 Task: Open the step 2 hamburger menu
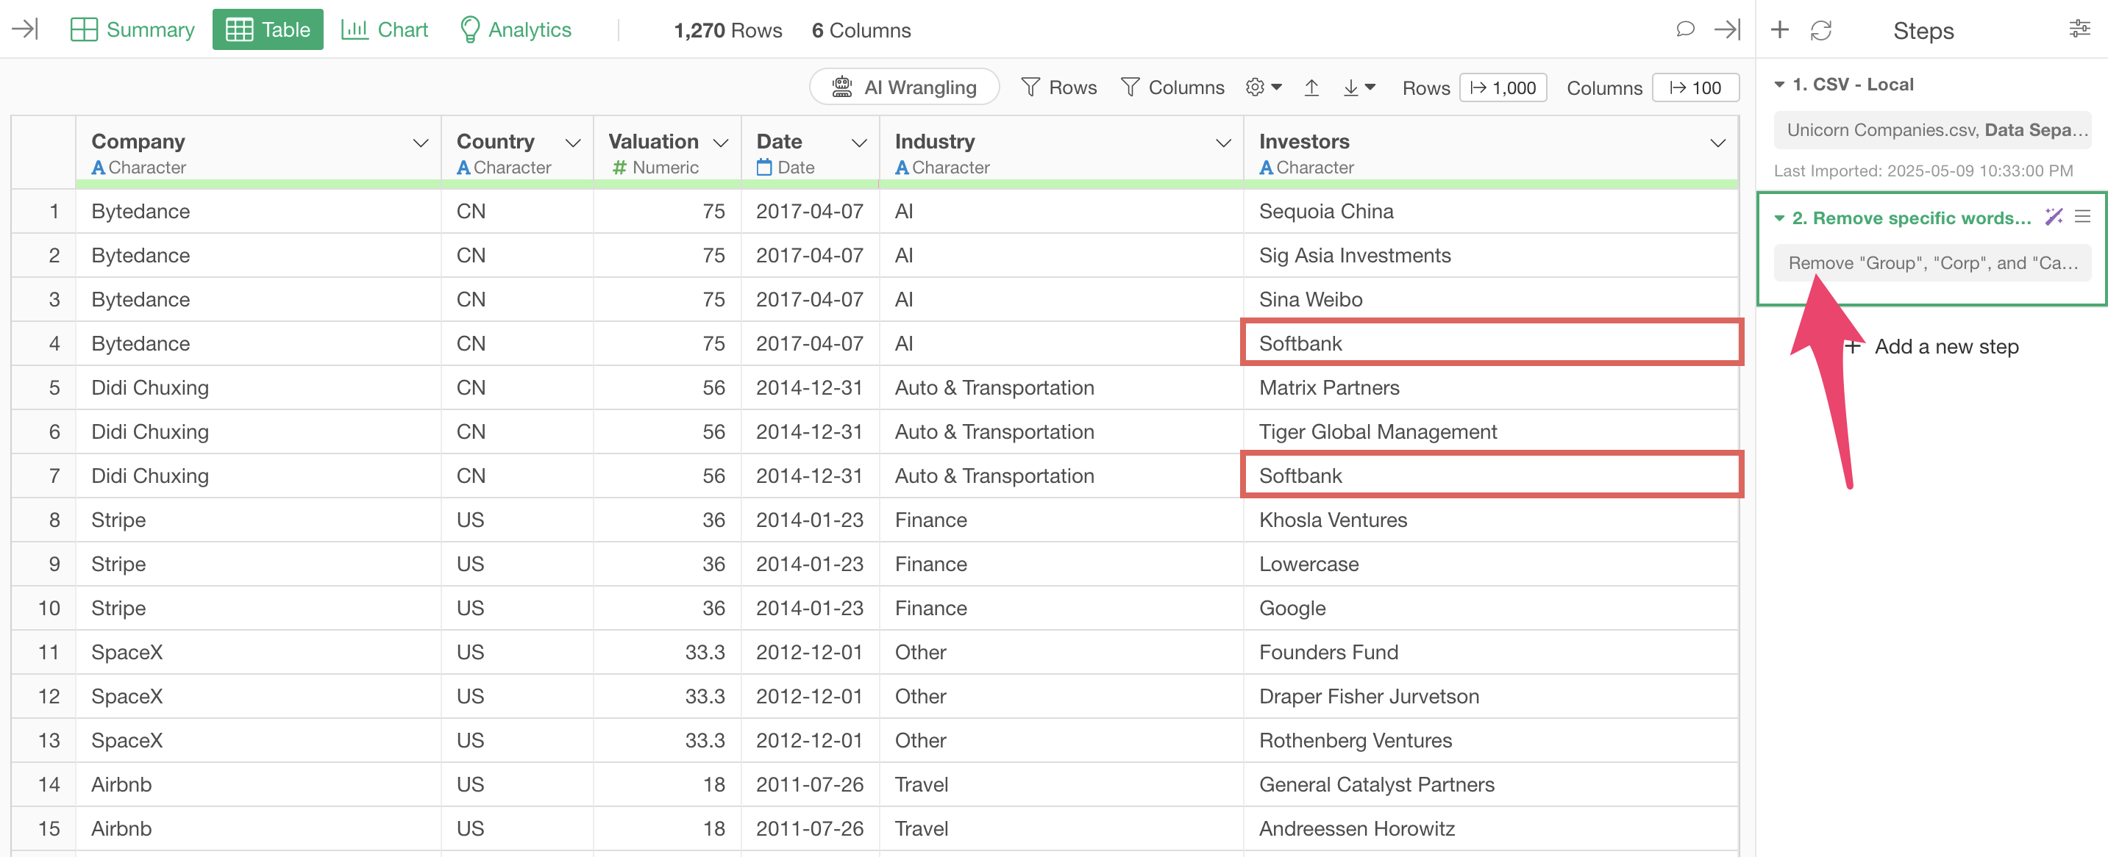click(x=2083, y=217)
